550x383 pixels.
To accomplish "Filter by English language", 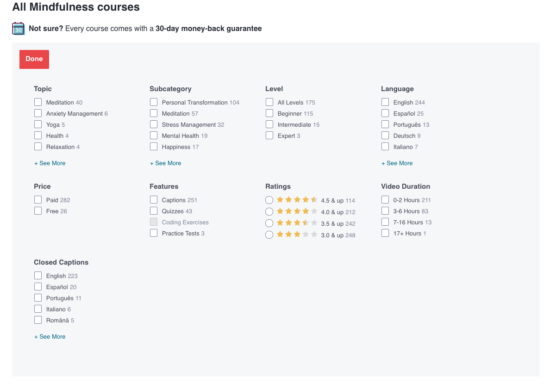I will coord(385,102).
